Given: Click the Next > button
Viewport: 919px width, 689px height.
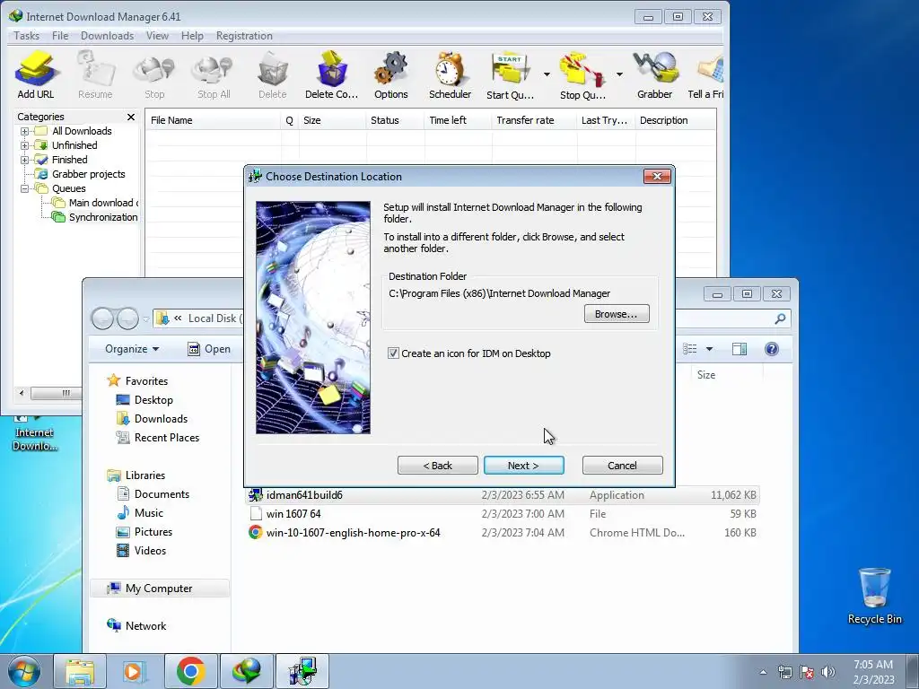Looking at the screenshot, I should click(x=524, y=466).
